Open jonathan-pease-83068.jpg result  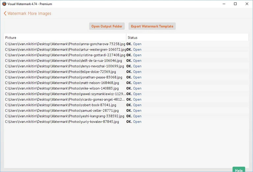coord(137,77)
